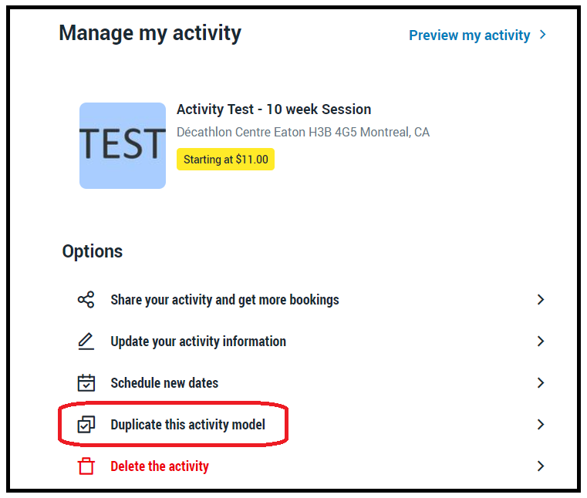Click the pencil edit icon
Screen dimensions: 587x498
pyautogui.click(x=86, y=342)
